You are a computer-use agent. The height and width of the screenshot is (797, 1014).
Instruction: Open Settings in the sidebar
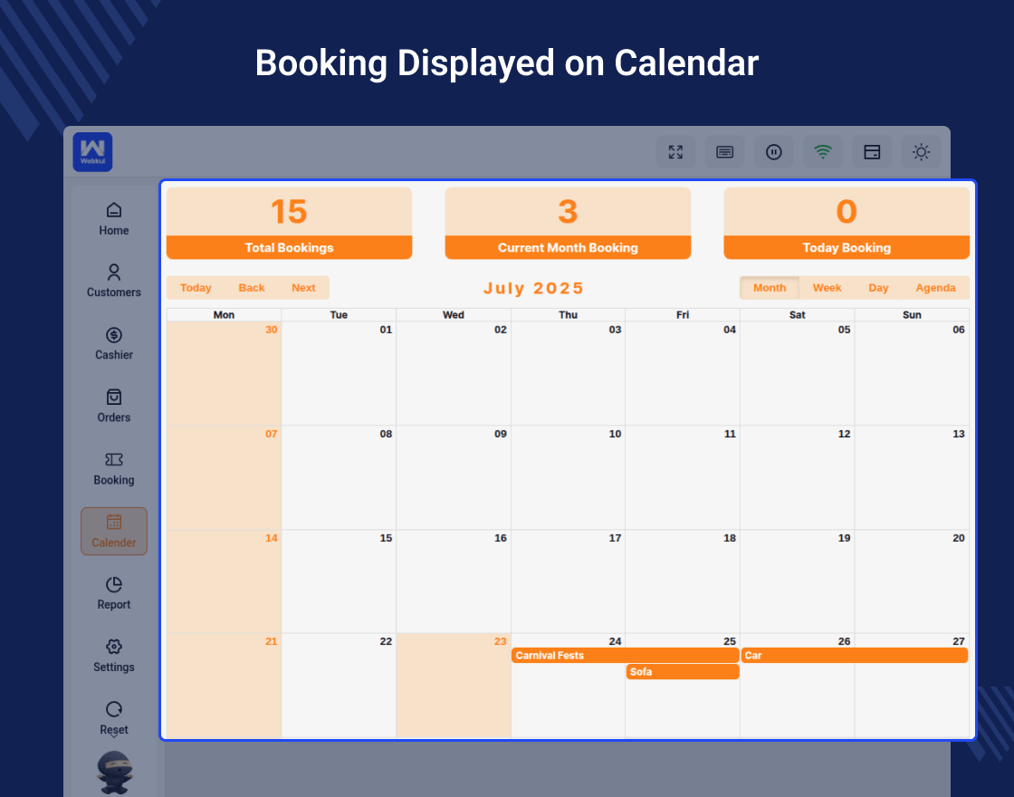click(114, 656)
